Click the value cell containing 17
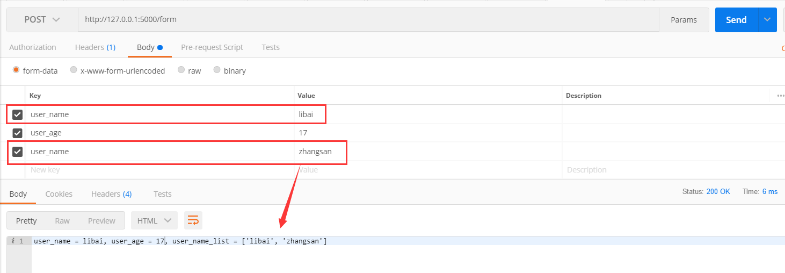This screenshot has height=273, width=785. click(428, 133)
